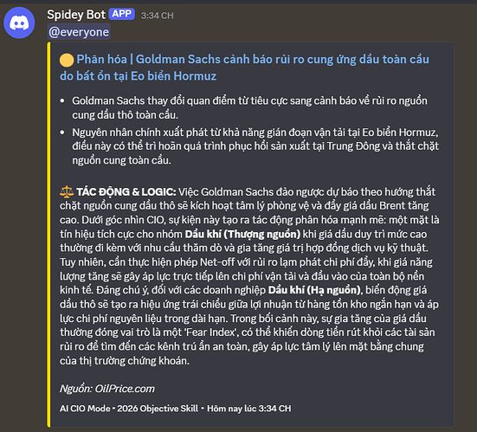The width and height of the screenshot is (477, 432).
Task: Click bold text Dầu khí (Thượng nguồn)
Action: coord(242,235)
